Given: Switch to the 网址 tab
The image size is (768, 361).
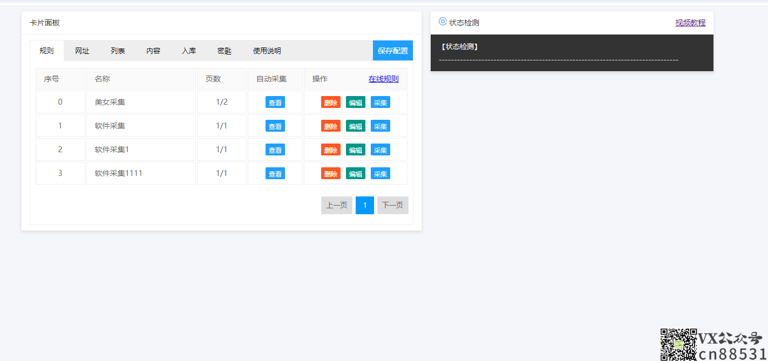Looking at the screenshot, I should (x=82, y=51).
